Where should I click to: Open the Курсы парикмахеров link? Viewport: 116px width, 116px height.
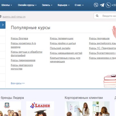(x=23, y=60)
